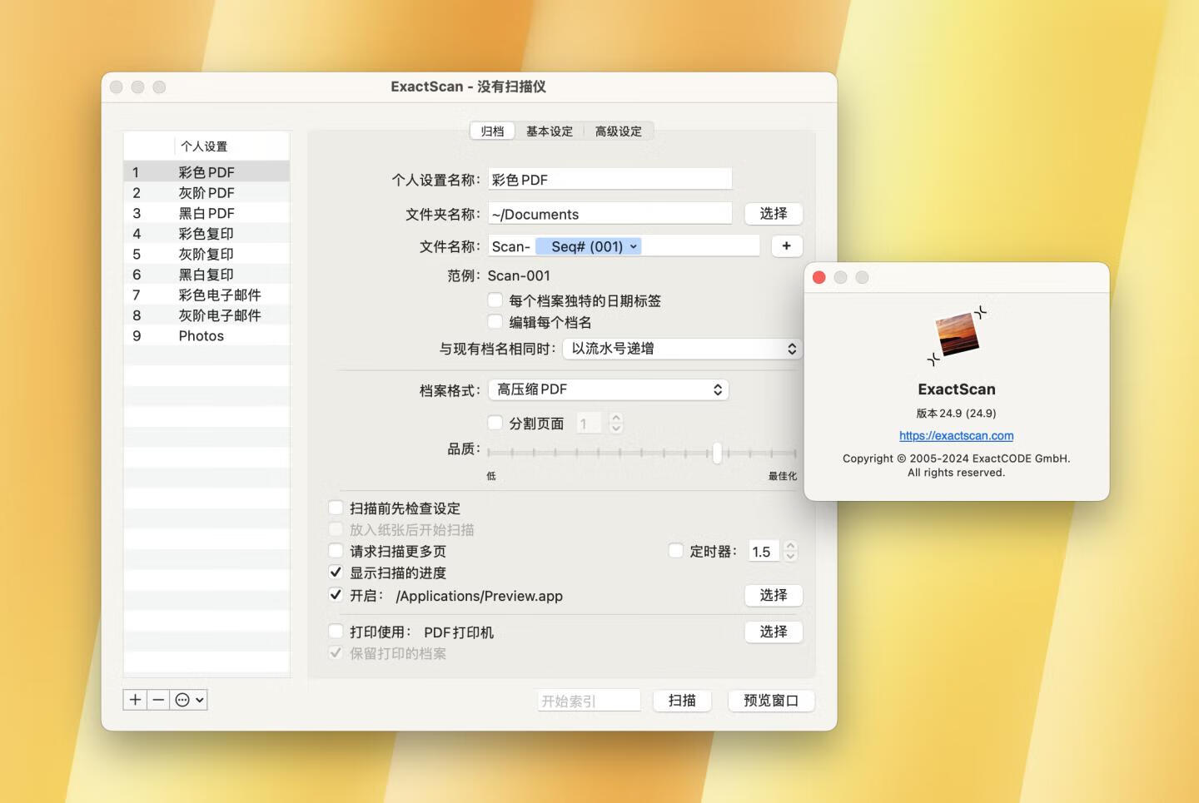
Task: Click 选择 button for folder name
Action: pyautogui.click(x=774, y=214)
